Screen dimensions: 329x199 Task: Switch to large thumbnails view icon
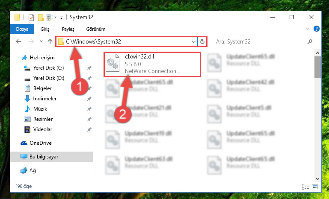pyautogui.click(x=315, y=187)
